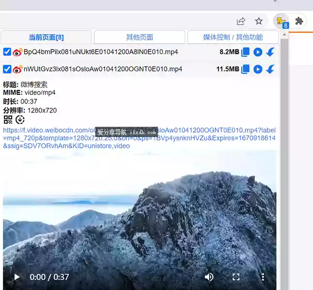
Task: Copy link of the 11.5MB video
Action: (245, 69)
